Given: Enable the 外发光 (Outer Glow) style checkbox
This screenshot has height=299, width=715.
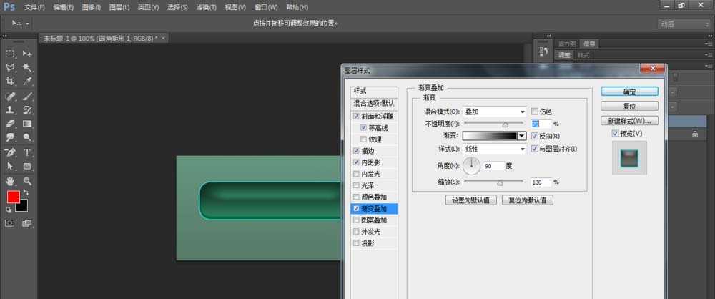Looking at the screenshot, I should (x=356, y=232).
